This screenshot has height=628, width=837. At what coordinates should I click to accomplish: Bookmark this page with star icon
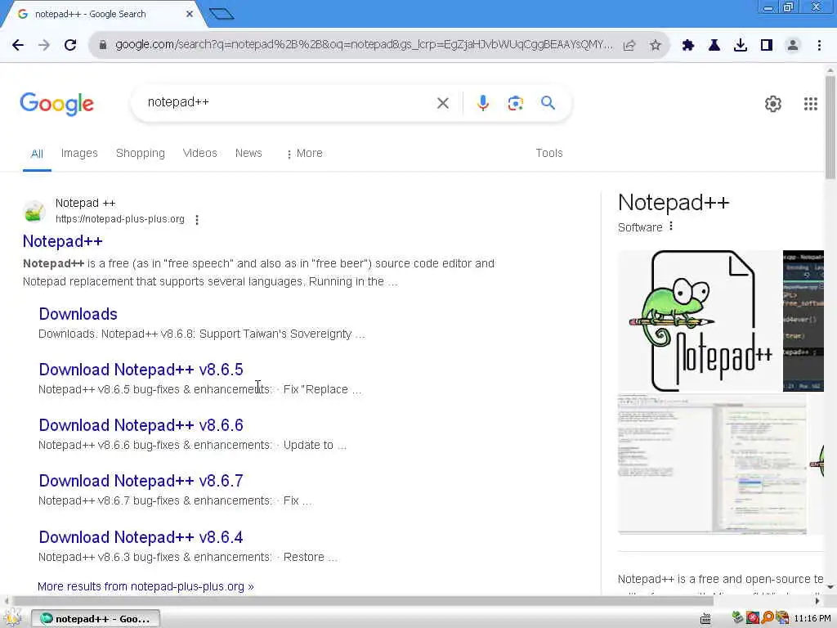656,45
